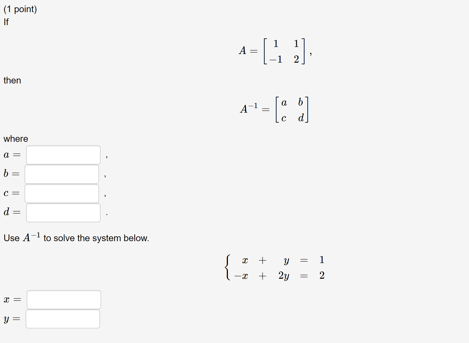
Task: Click the 'Use A⁻¹ to solve' instruction text
Action: 76,237
